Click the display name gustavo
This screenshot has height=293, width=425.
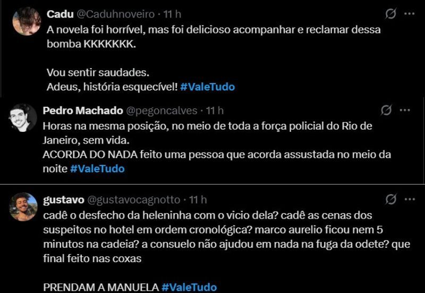click(63, 199)
